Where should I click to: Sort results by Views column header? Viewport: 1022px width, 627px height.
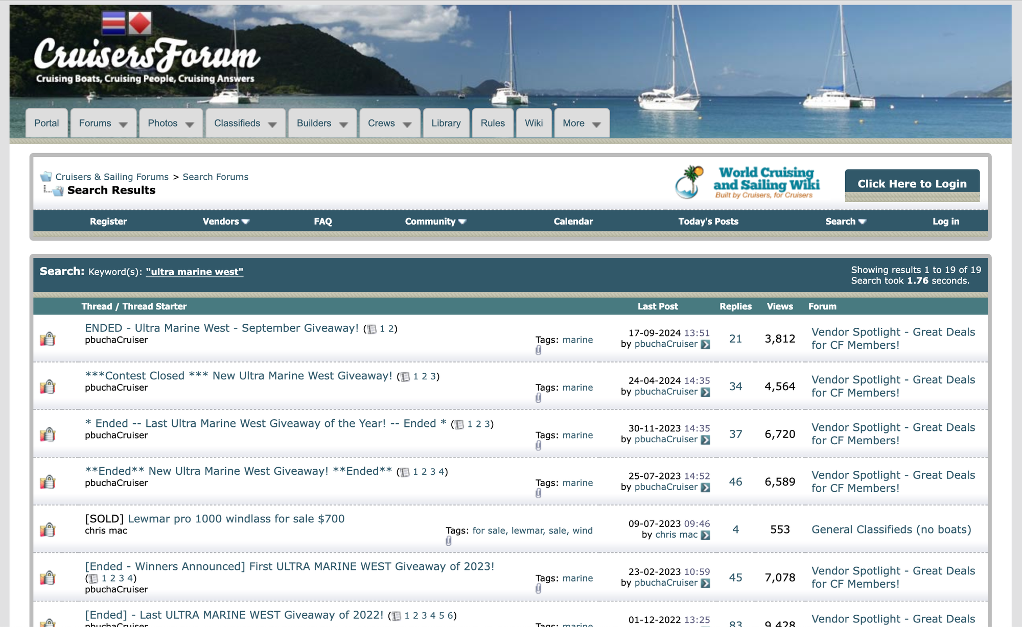pyautogui.click(x=779, y=306)
